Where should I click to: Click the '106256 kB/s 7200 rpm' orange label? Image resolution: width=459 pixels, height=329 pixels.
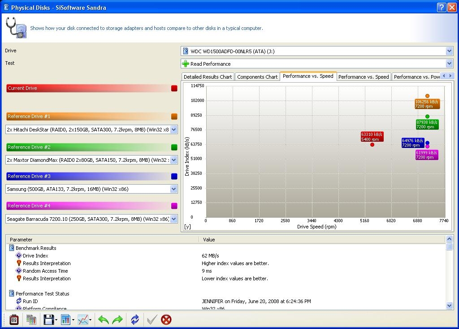[x=427, y=104]
